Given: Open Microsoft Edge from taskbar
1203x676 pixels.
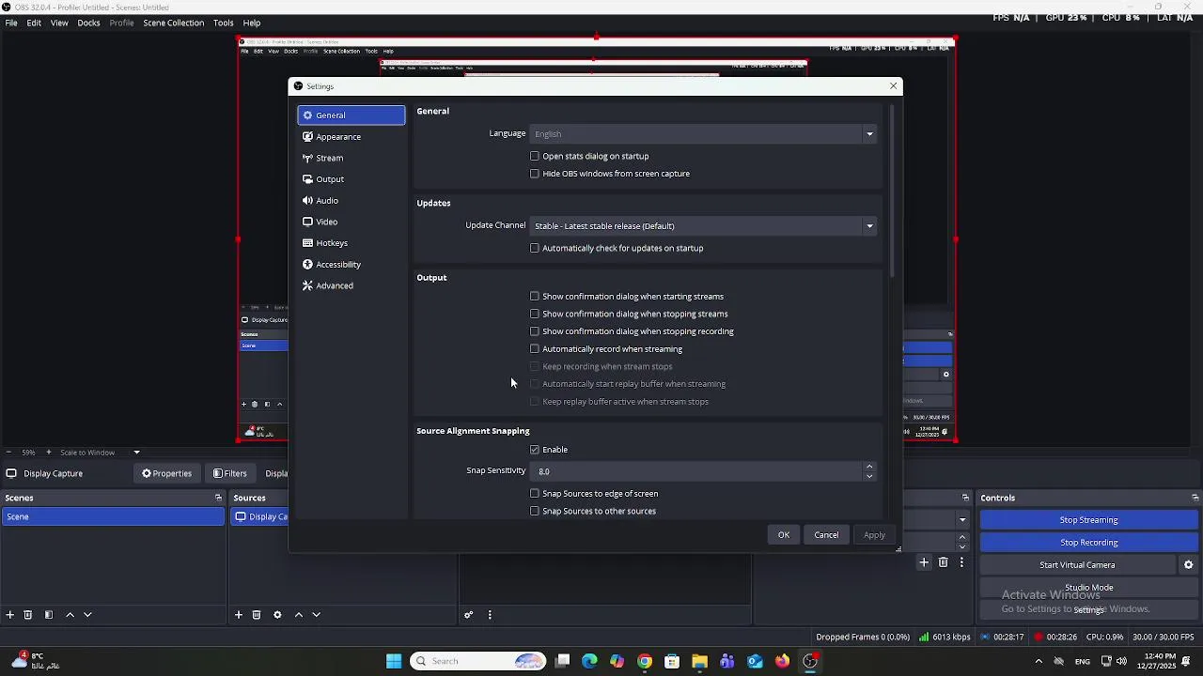Looking at the screenshot, I should click(x=589, y=661).
